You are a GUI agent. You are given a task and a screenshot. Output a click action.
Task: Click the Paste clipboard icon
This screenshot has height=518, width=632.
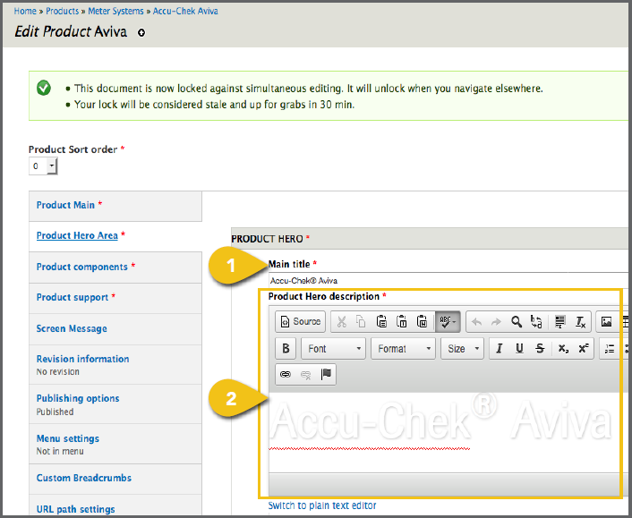point(381,321)
